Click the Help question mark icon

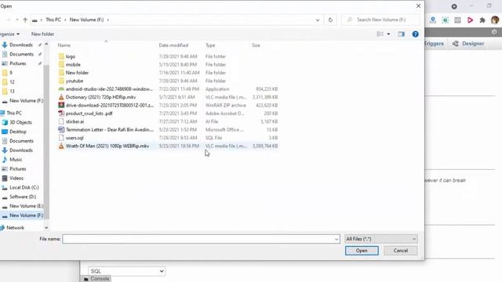[415, 34]
